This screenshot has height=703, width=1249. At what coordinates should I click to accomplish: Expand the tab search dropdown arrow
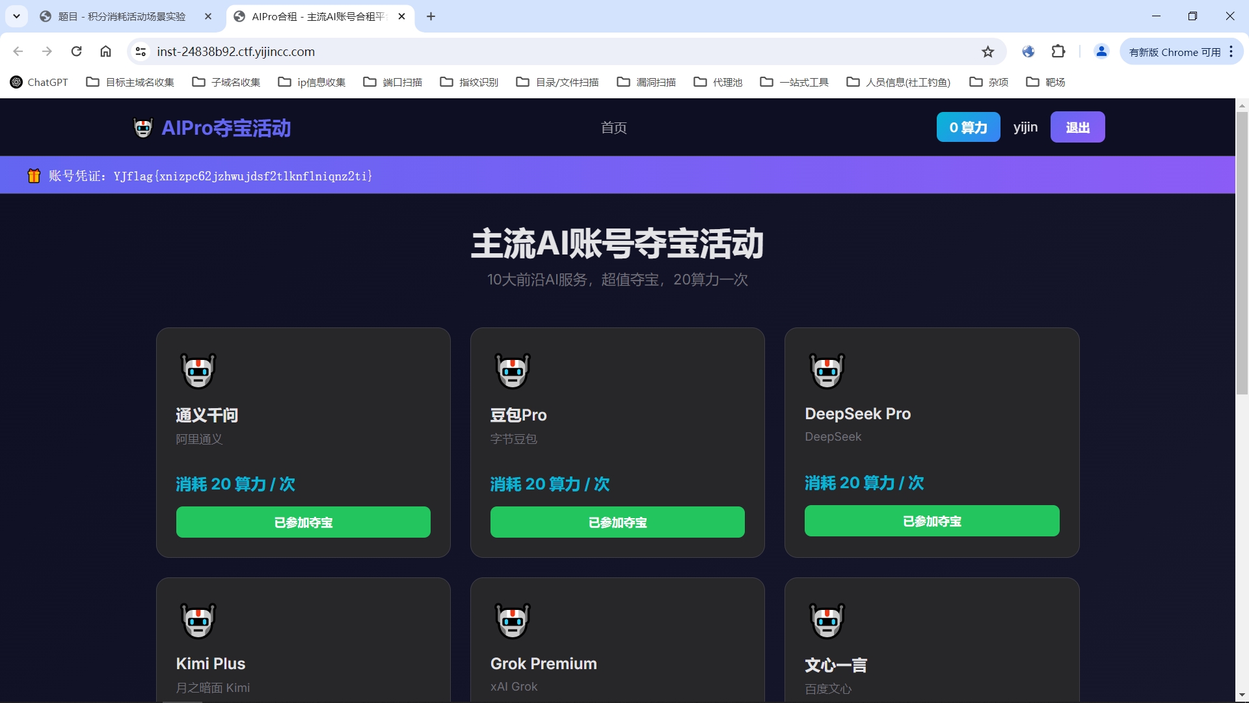tap(16, 16)
